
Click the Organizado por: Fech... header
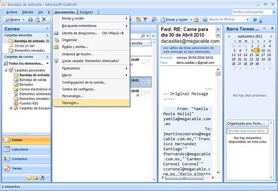point(247,123)
